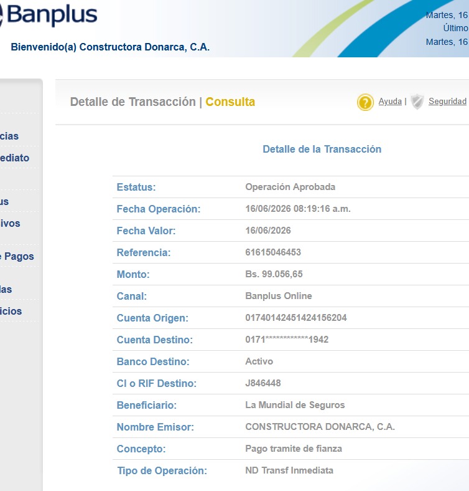
Task: Open the sidebar menu item ending in 'icios'
Action: click(11, 311)
